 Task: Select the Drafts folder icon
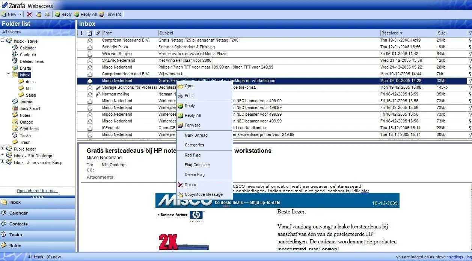(x=15, y=68)
